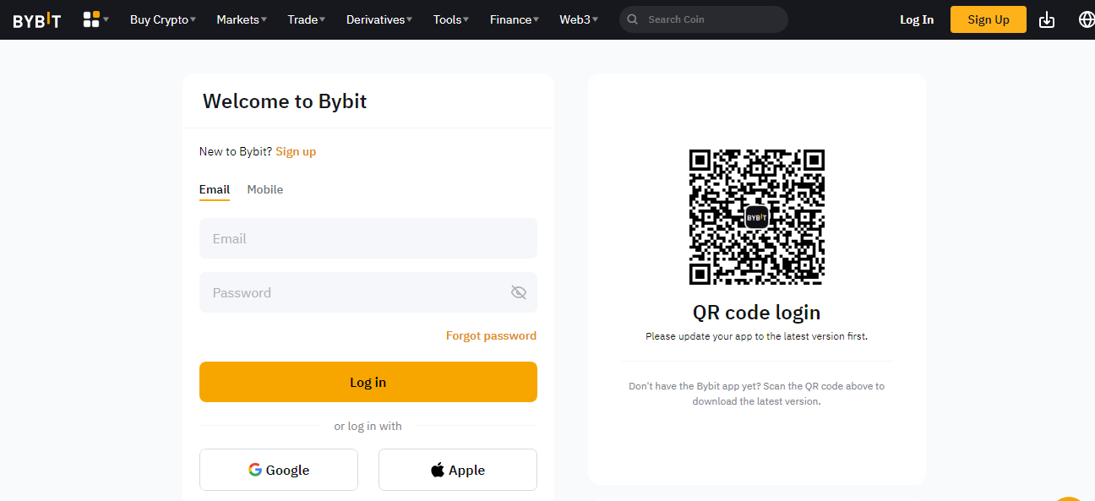The image size is (1095, 501).
Task: Click the search magnifier icon
Action: point(634,19)
